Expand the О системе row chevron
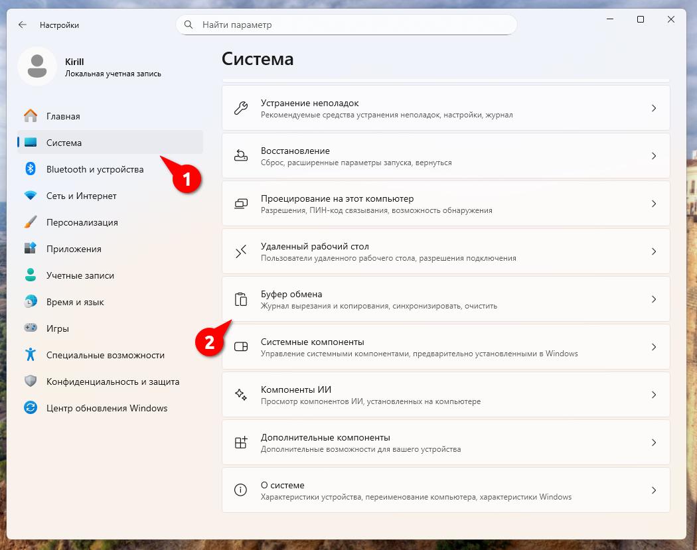The height and width of the screenshot is (550, 697). coord(654,490)
